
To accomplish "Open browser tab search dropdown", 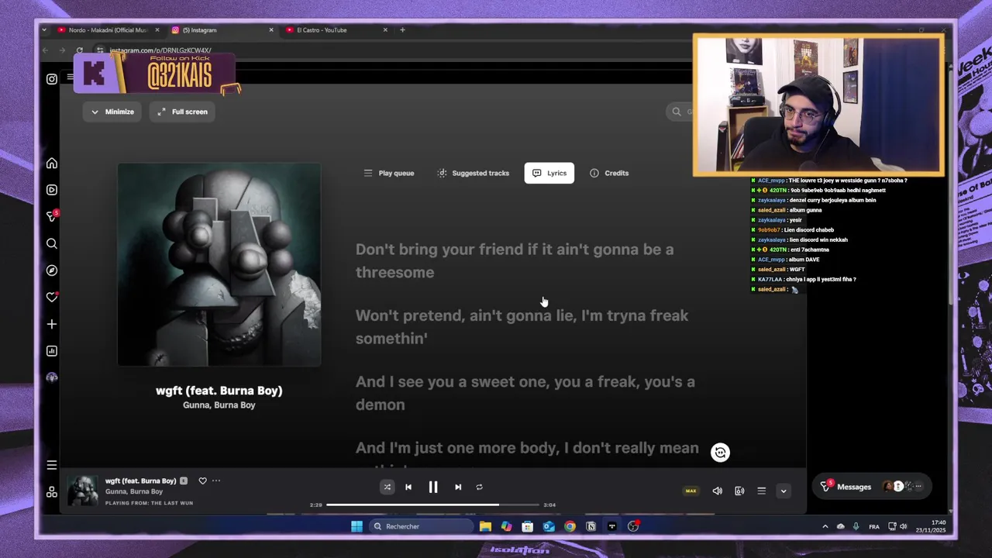I will [x=44, y=30].
